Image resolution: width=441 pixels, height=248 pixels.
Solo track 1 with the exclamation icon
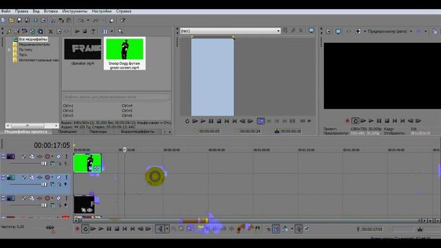[66, 156]
